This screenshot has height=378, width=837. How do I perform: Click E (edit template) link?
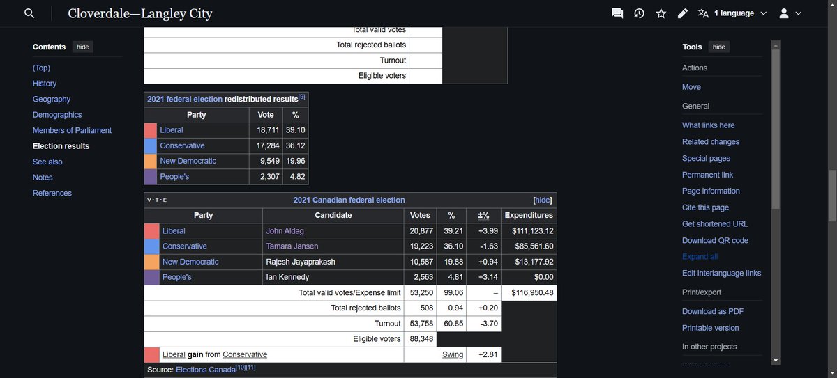165,200
